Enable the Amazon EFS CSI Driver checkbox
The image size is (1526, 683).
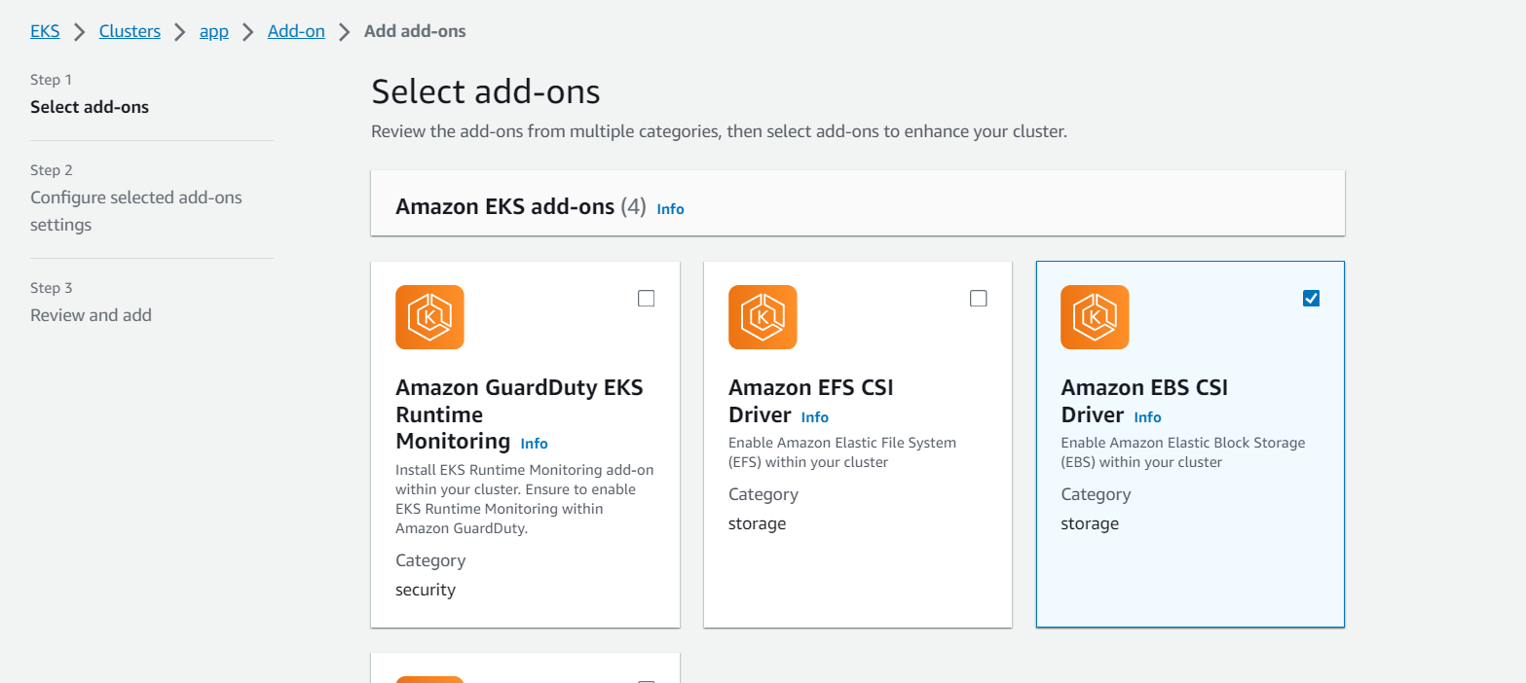[x=978, y=298]
